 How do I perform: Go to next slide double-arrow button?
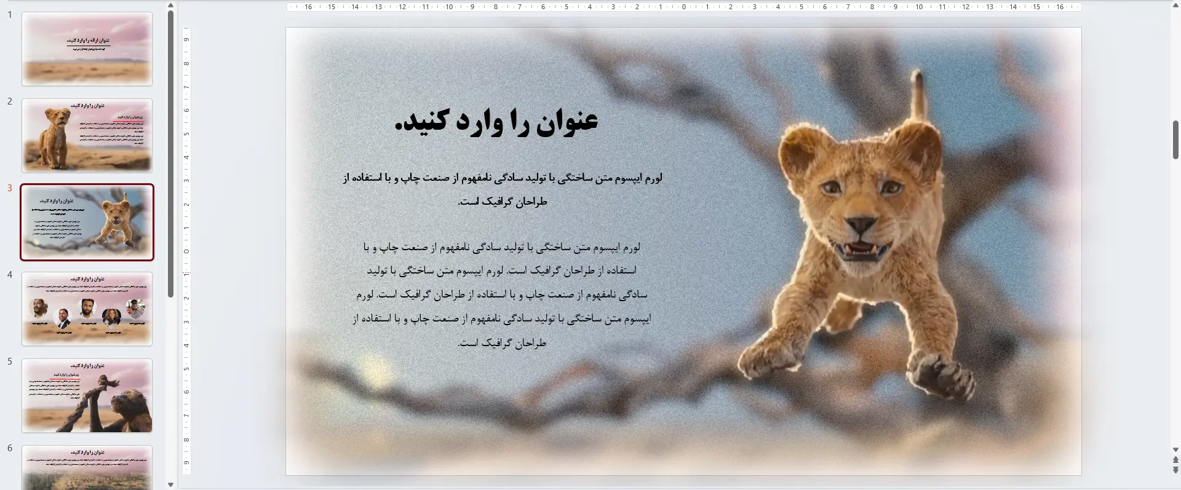[1175, 470]
